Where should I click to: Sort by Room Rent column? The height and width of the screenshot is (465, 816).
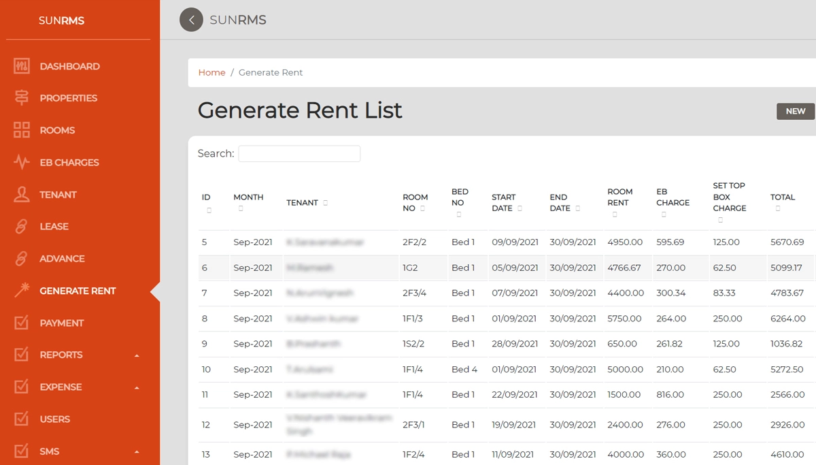(615, 214)
